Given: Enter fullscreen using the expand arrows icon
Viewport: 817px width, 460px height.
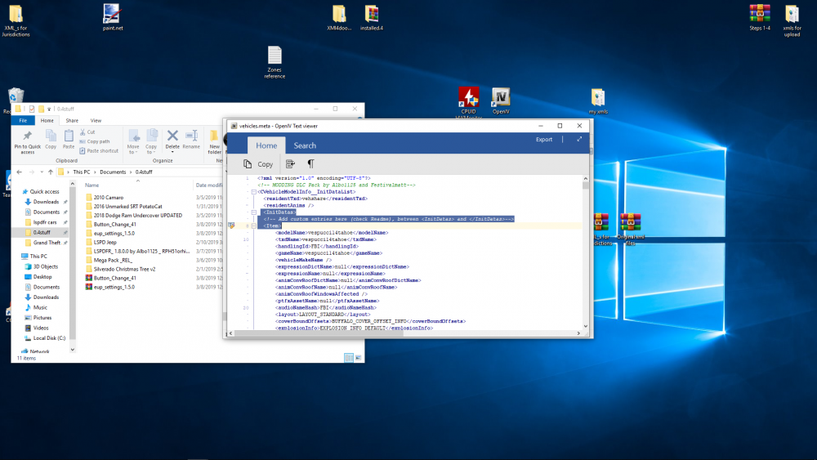Looking at the screenshot, I should click(x=579, y=140).
